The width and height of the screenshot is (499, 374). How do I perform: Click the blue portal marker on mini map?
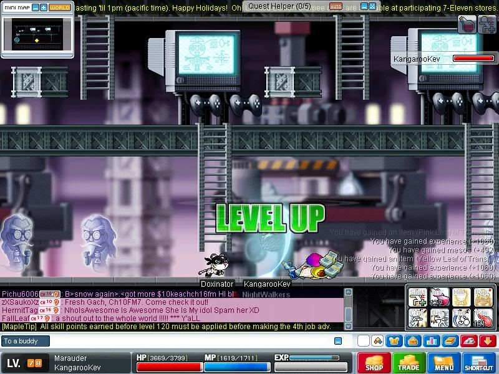pyautogui.click(x=17, y=40)
